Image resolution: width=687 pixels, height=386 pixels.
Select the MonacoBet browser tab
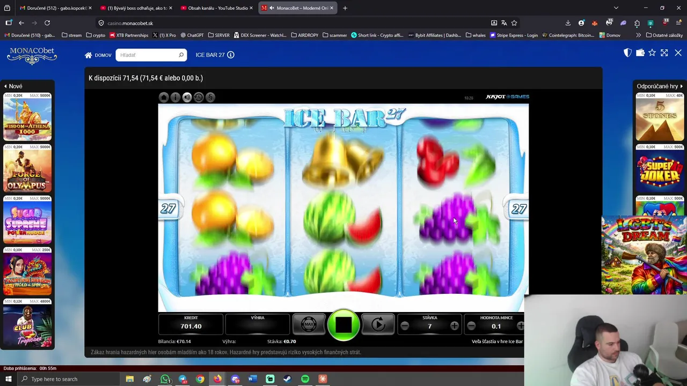click(x=298, y=8)
